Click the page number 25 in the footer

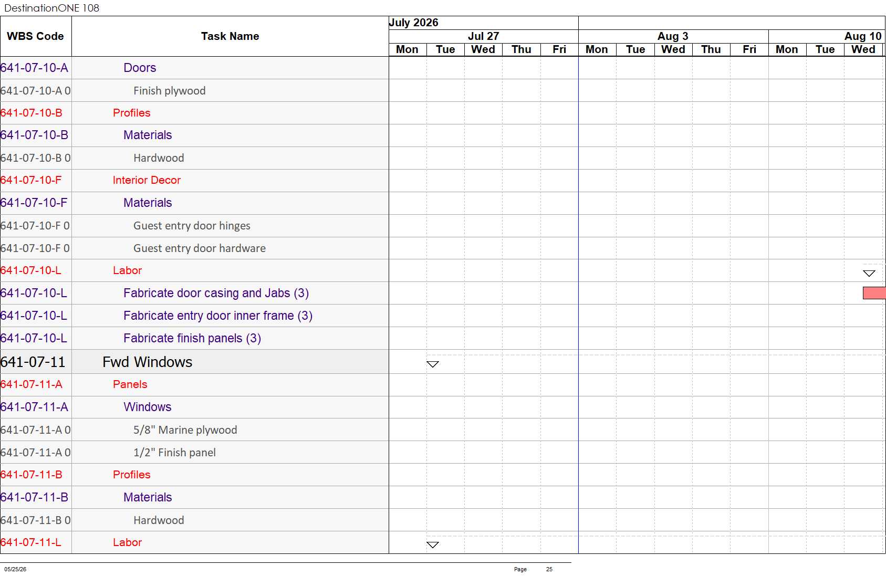549,569
